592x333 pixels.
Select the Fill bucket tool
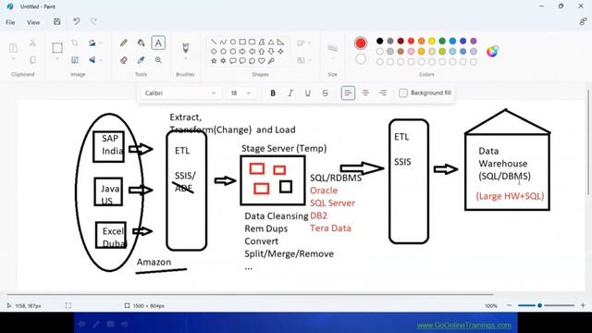[x=142, y=43]
